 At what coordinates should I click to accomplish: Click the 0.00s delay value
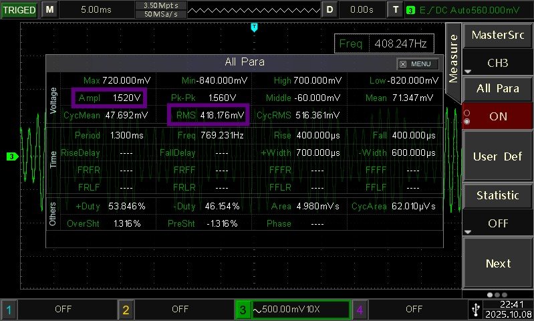click(362, 9)
